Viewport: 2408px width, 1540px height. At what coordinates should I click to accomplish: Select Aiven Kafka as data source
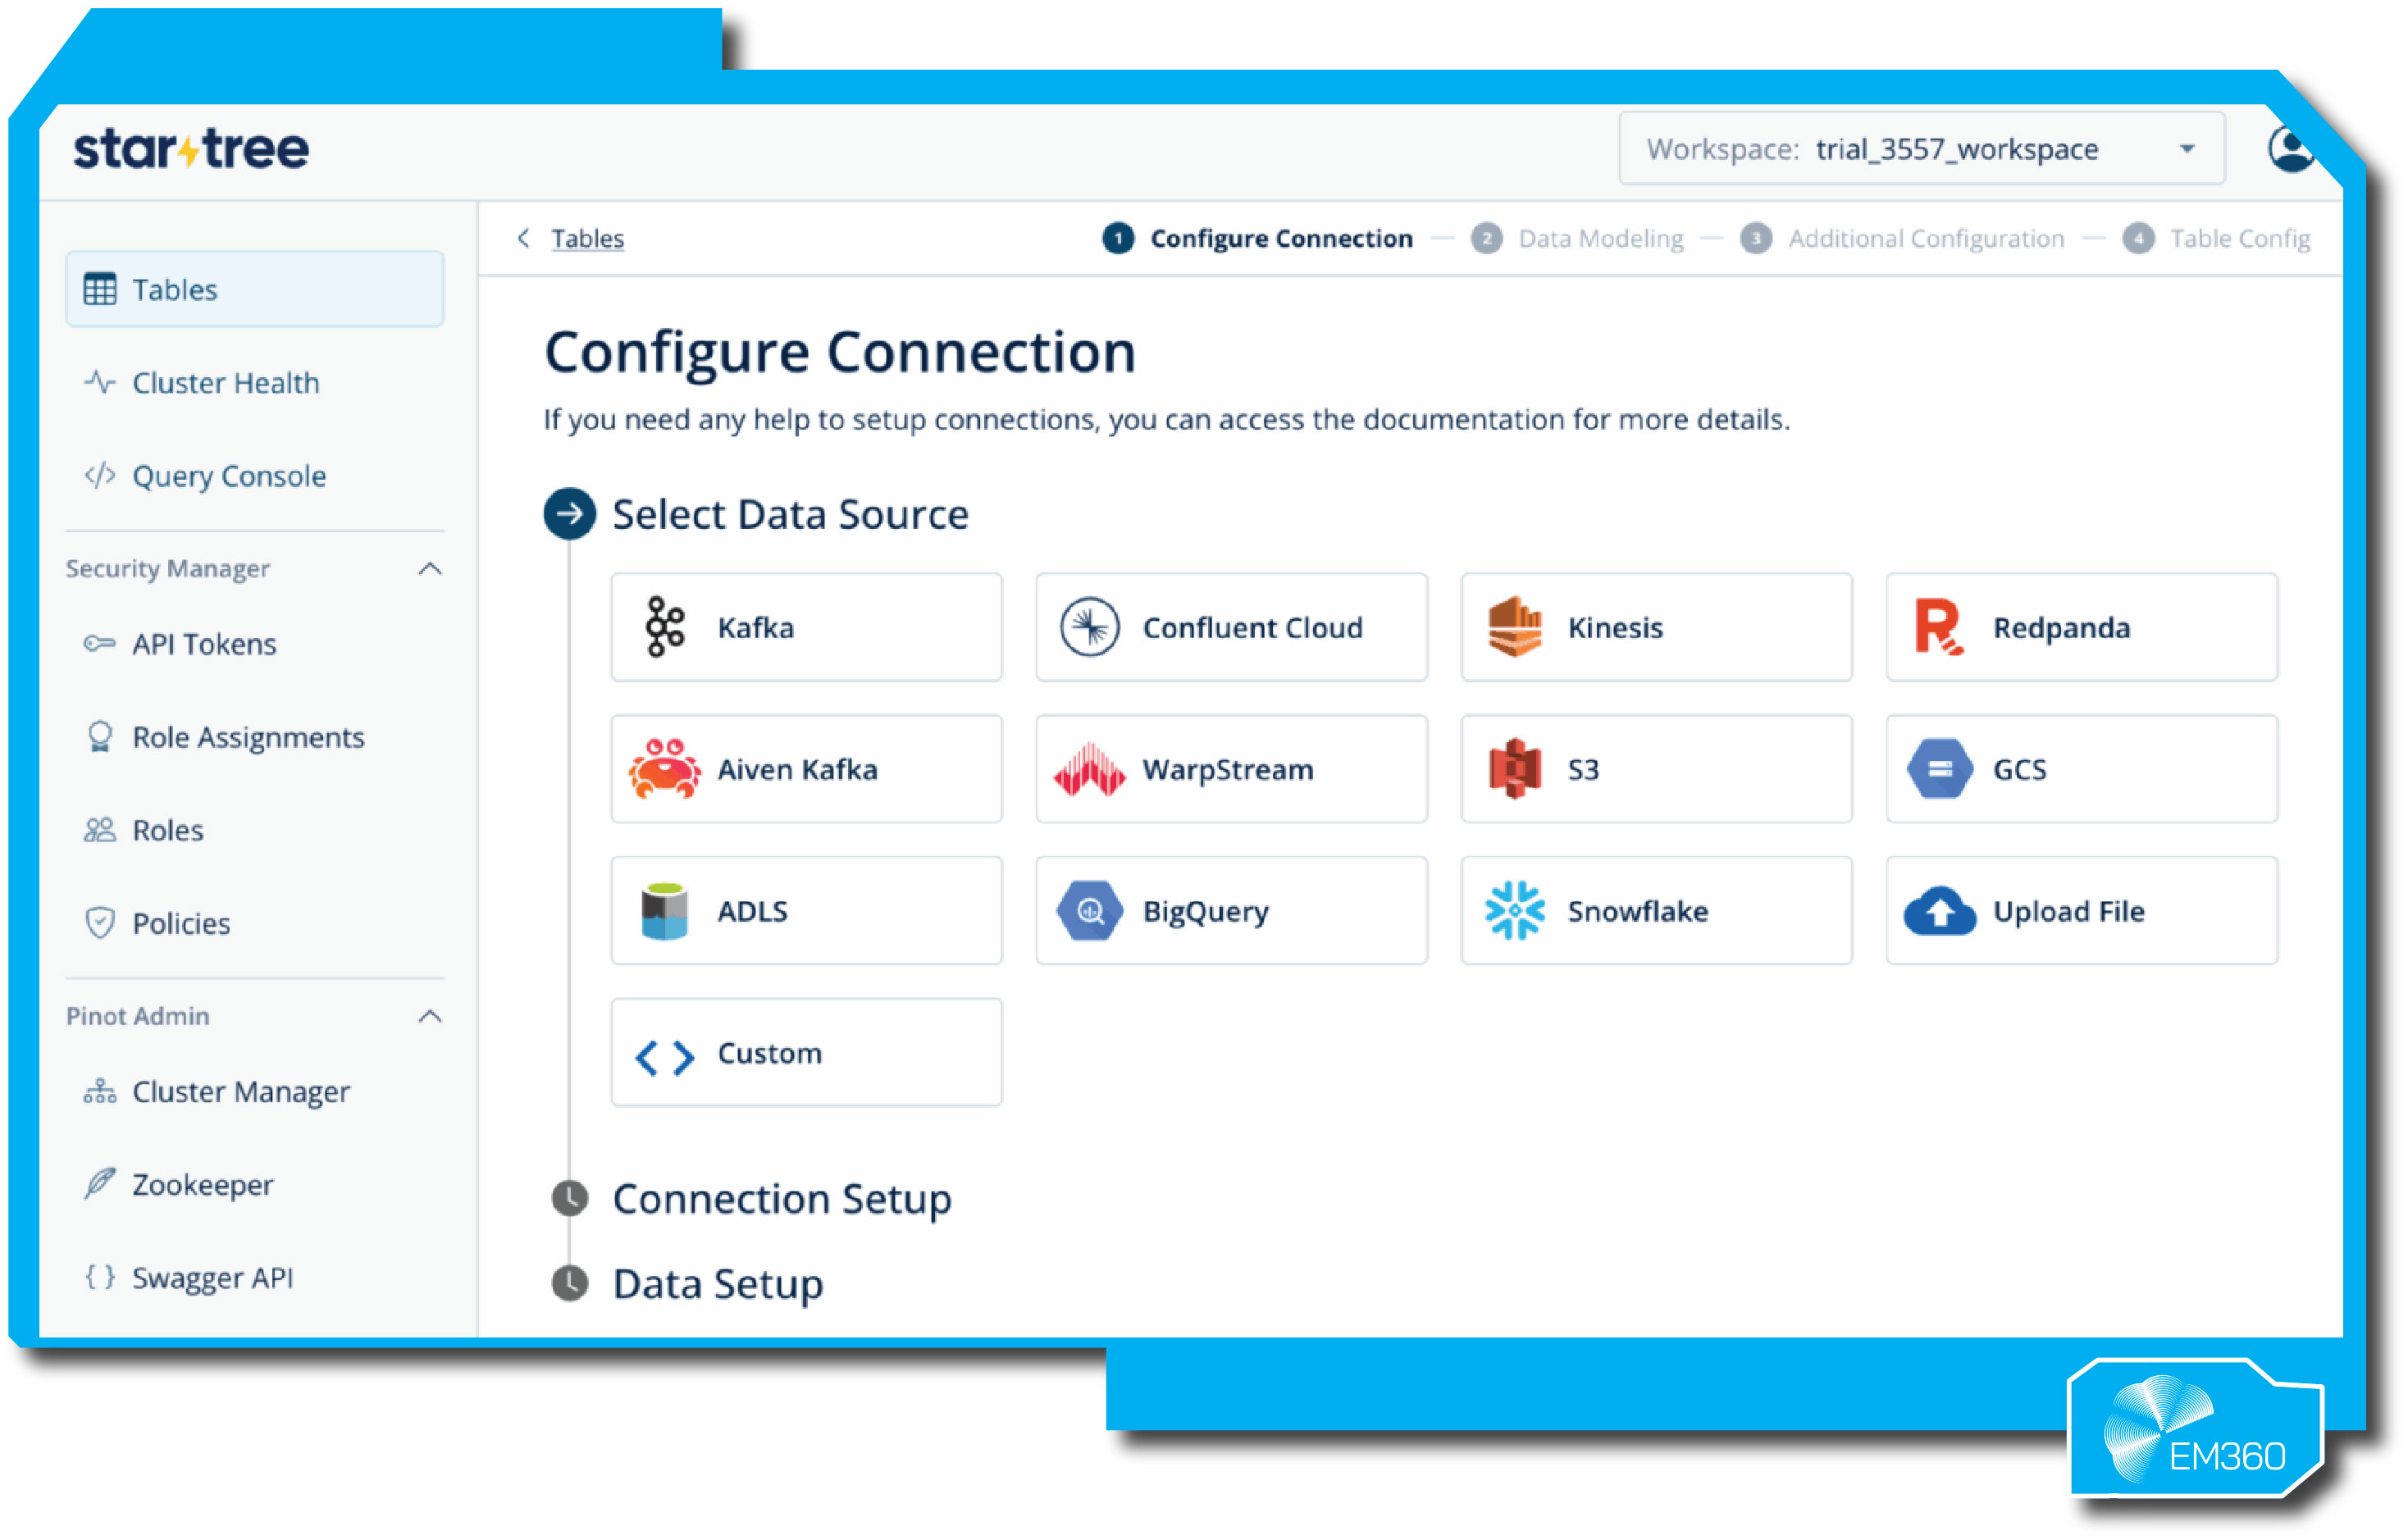point(805,769)
